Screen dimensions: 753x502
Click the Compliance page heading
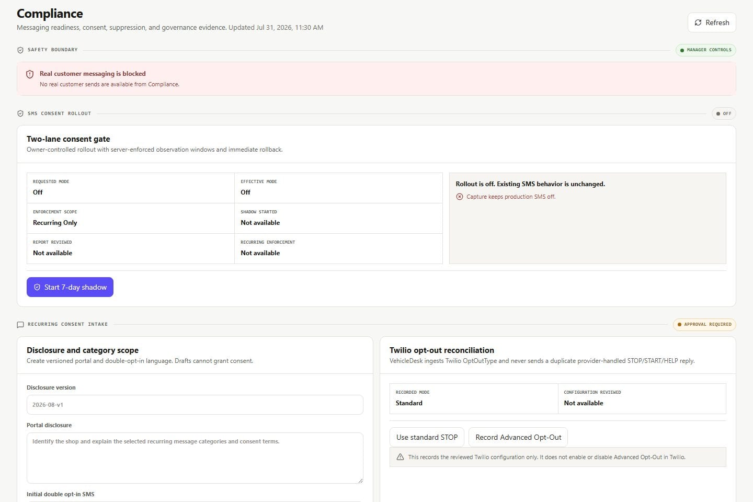coord(50,14)
